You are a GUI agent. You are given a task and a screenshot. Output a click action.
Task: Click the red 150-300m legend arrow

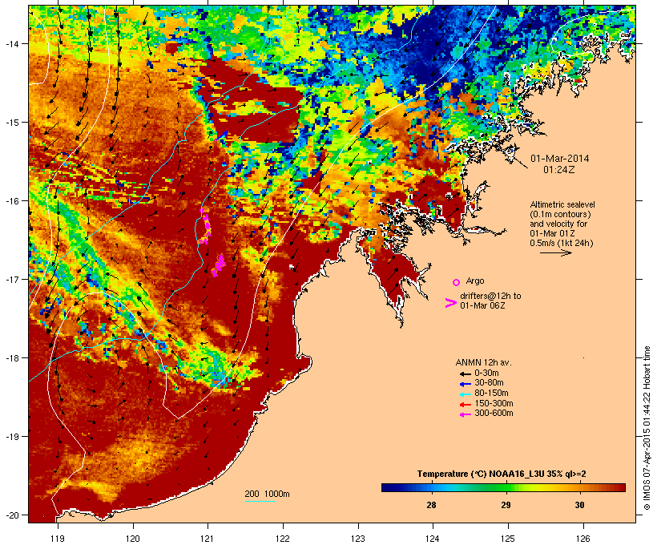466,404
